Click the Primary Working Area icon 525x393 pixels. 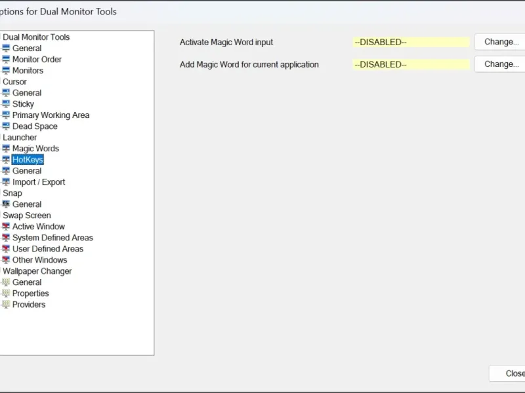coord(6,115)
